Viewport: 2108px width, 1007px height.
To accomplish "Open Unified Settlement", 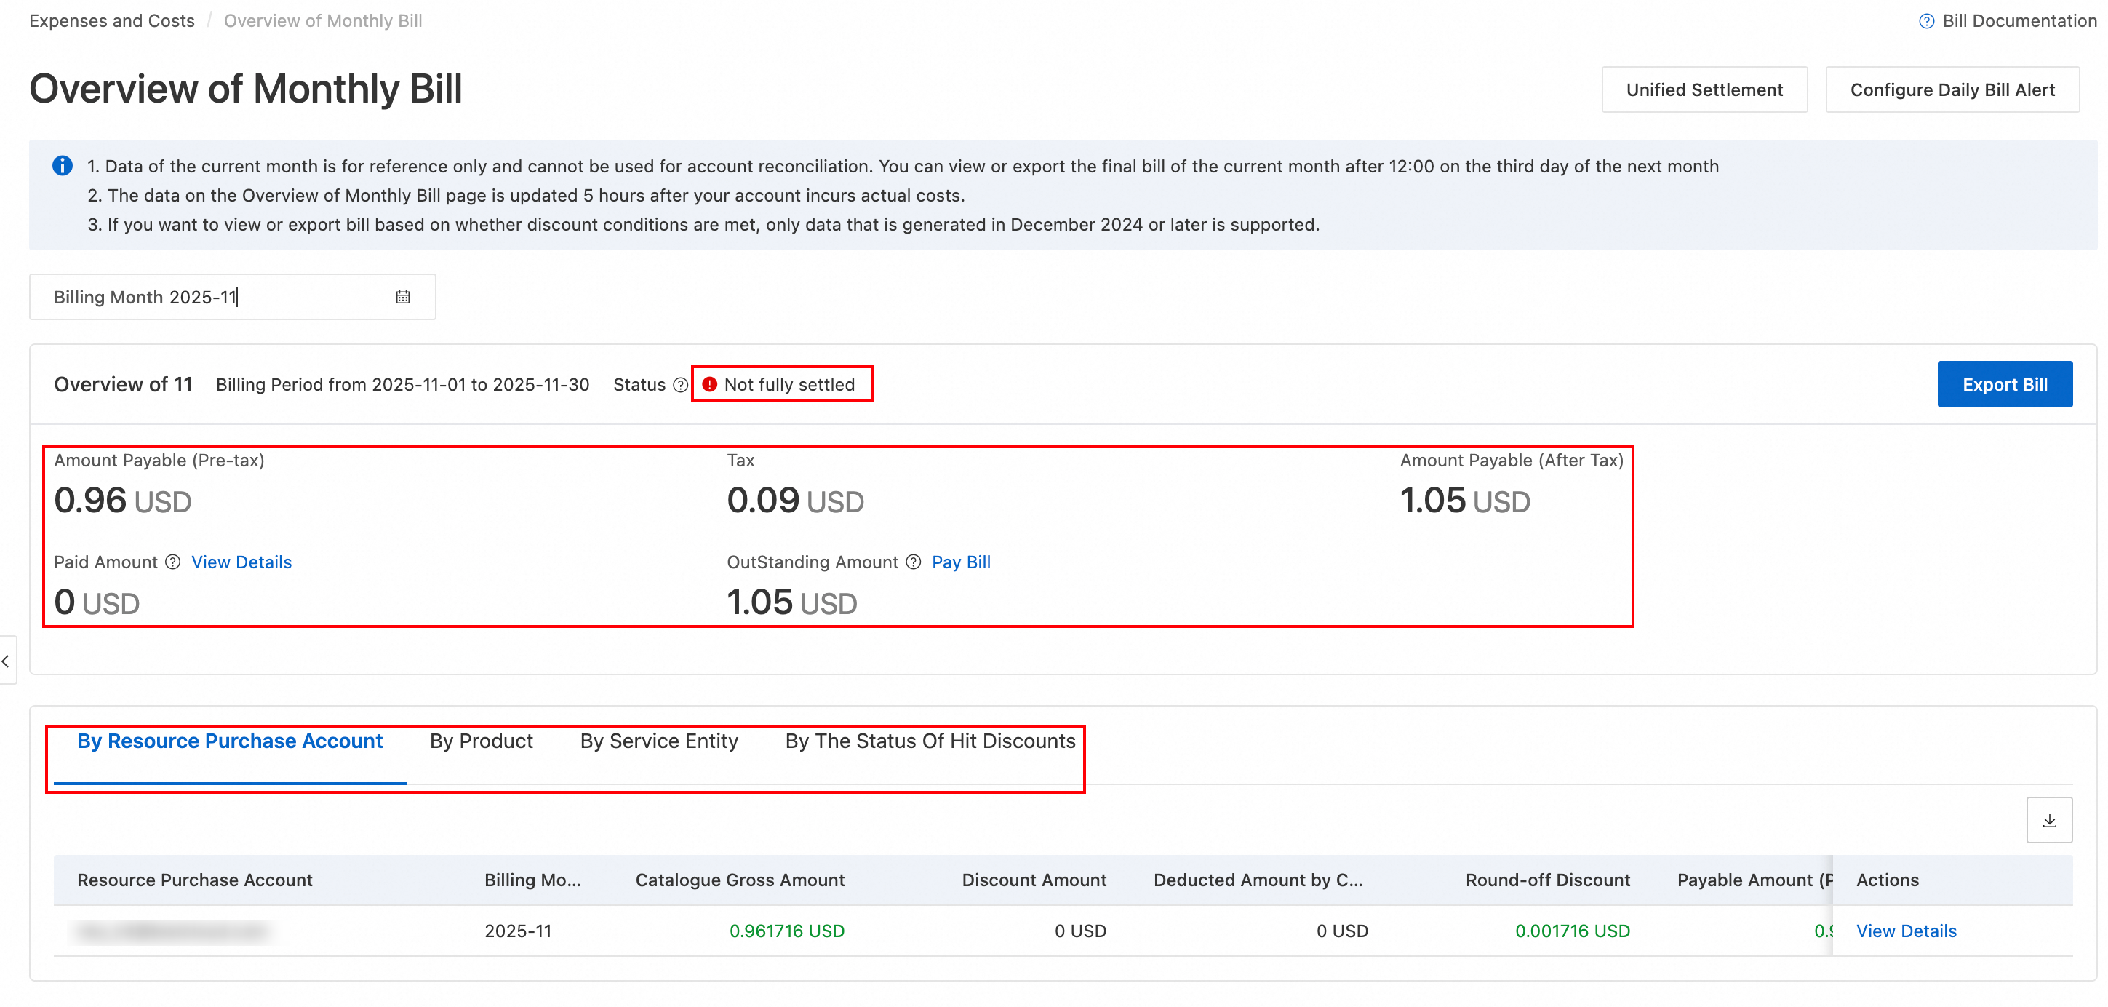I will pos(1704,90).
